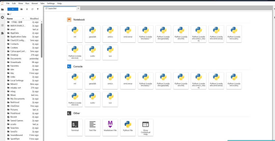Click the upload files icon
Image resolution: width=275 pixels, height=141 pixels.
click(27, 9)
